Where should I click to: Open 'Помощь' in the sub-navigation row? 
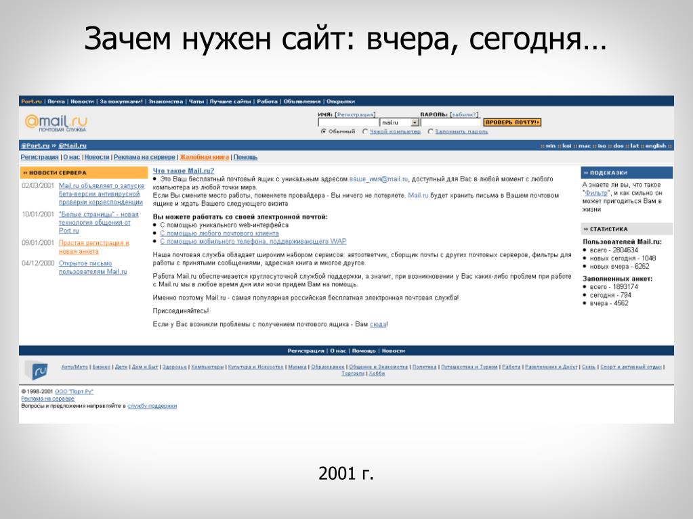245,157
